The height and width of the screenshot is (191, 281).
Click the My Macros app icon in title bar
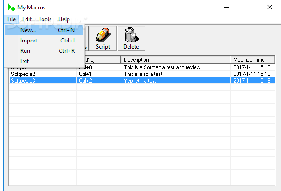[x=11, y=8]
